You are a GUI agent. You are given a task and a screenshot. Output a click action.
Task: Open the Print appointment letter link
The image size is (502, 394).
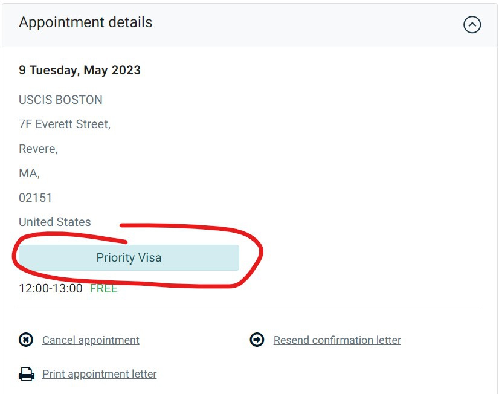click(x=99, y=374)
